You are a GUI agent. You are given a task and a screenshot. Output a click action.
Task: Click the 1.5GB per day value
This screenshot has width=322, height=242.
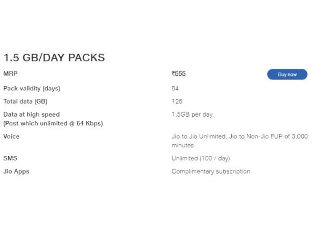[x=192, y=115]
